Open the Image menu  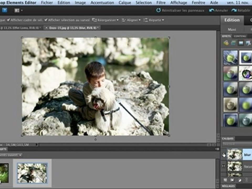[80, 3]
